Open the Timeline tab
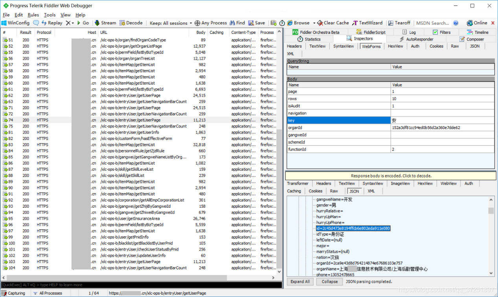This screenshot has height=297, width=498. (x=478, y=32)
